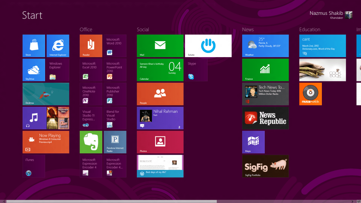
Task: Open the News Republic tile
Action: (x=265, y=118)
